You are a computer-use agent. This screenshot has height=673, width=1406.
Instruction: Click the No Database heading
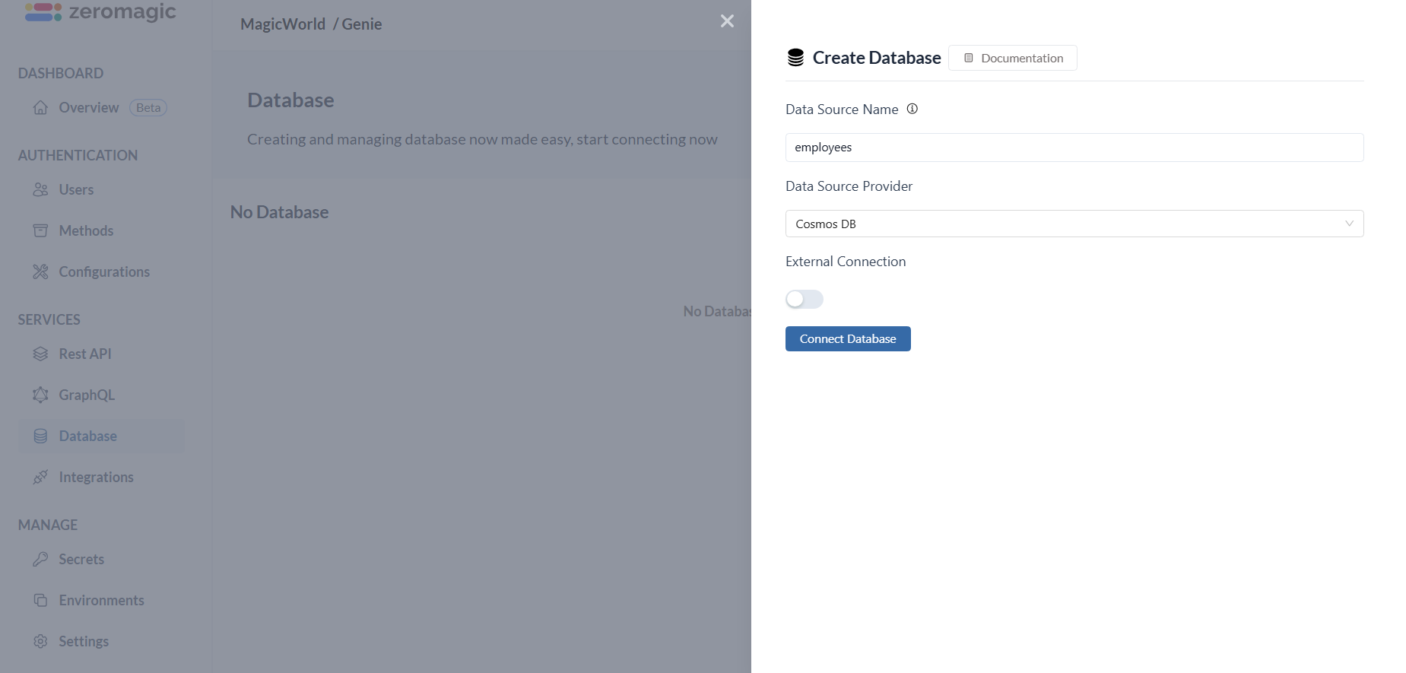(x=279, y=212)
